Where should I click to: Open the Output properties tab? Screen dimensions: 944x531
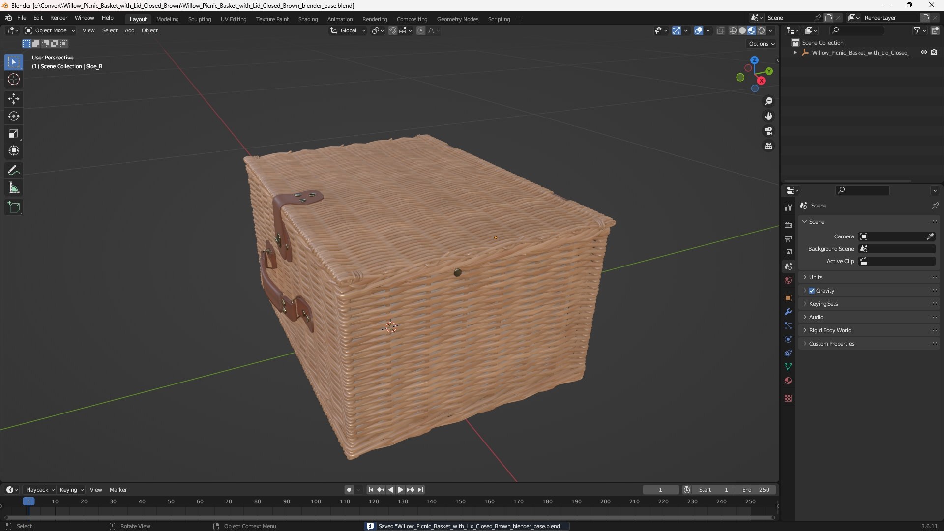pos(788,238)
